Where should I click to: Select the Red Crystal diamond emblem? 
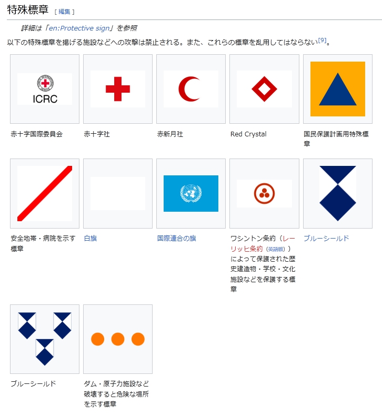coord(264,89)
